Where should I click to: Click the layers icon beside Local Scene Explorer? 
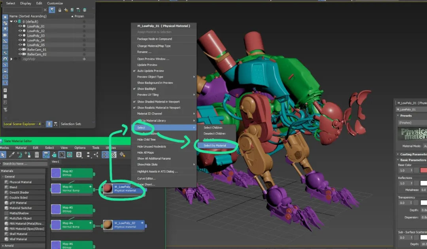tap(49, 124)
